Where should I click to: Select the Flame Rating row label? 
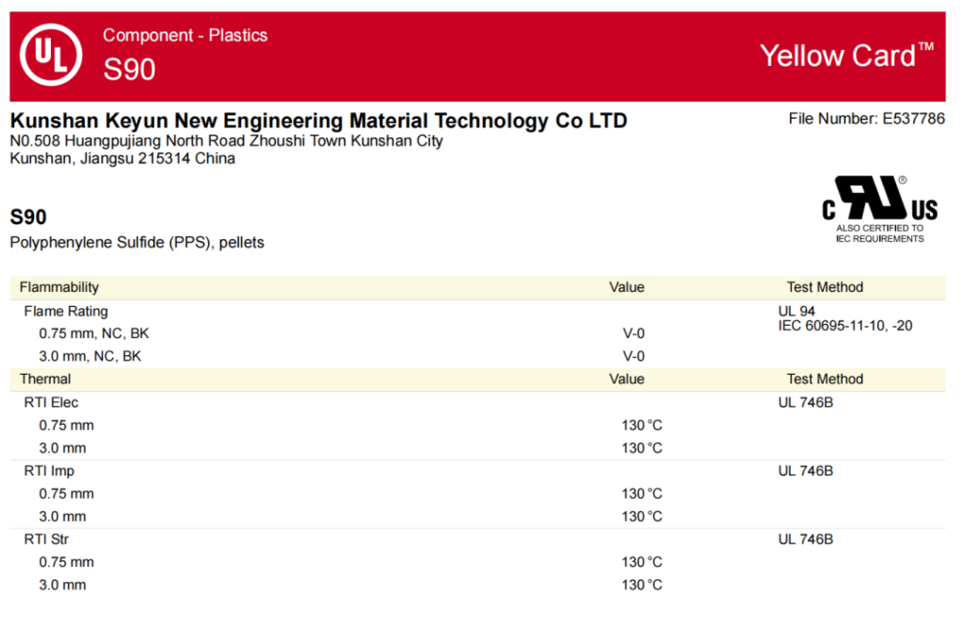66,311
